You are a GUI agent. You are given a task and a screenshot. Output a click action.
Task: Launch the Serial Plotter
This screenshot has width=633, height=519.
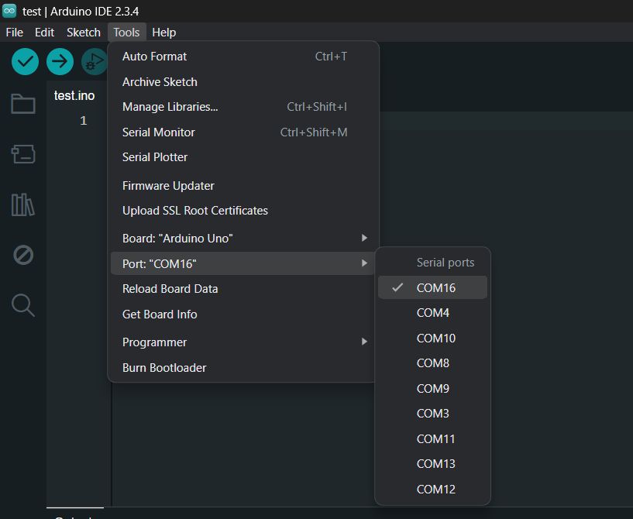pyautogui.click(x=243, y=157)
